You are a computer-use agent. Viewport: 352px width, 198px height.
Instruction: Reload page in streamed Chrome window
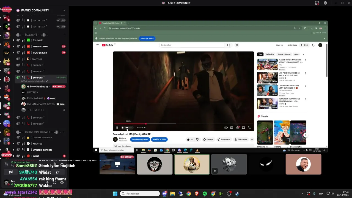pyautogui.click(x=105, y=28)
